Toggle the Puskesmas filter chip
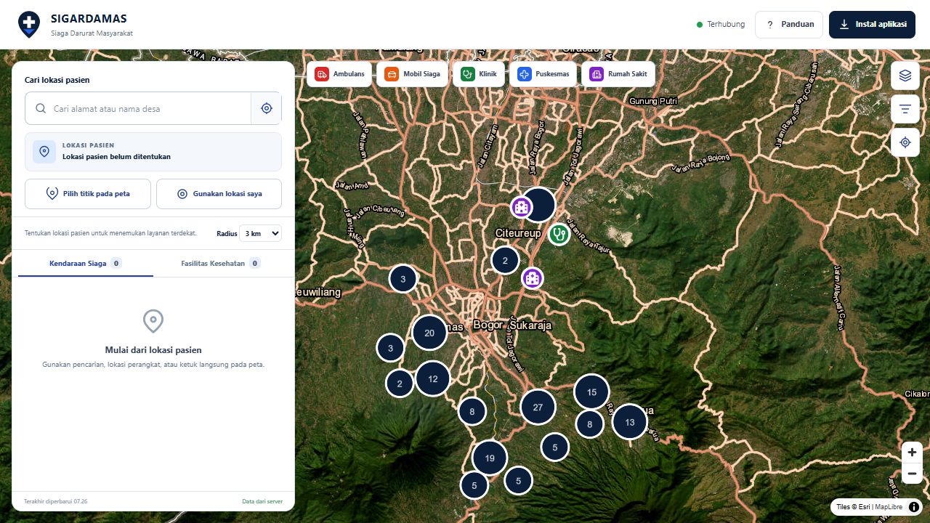The width and height of the screenshot is (930, 523). pyautogui.click(x=543, y=74)
